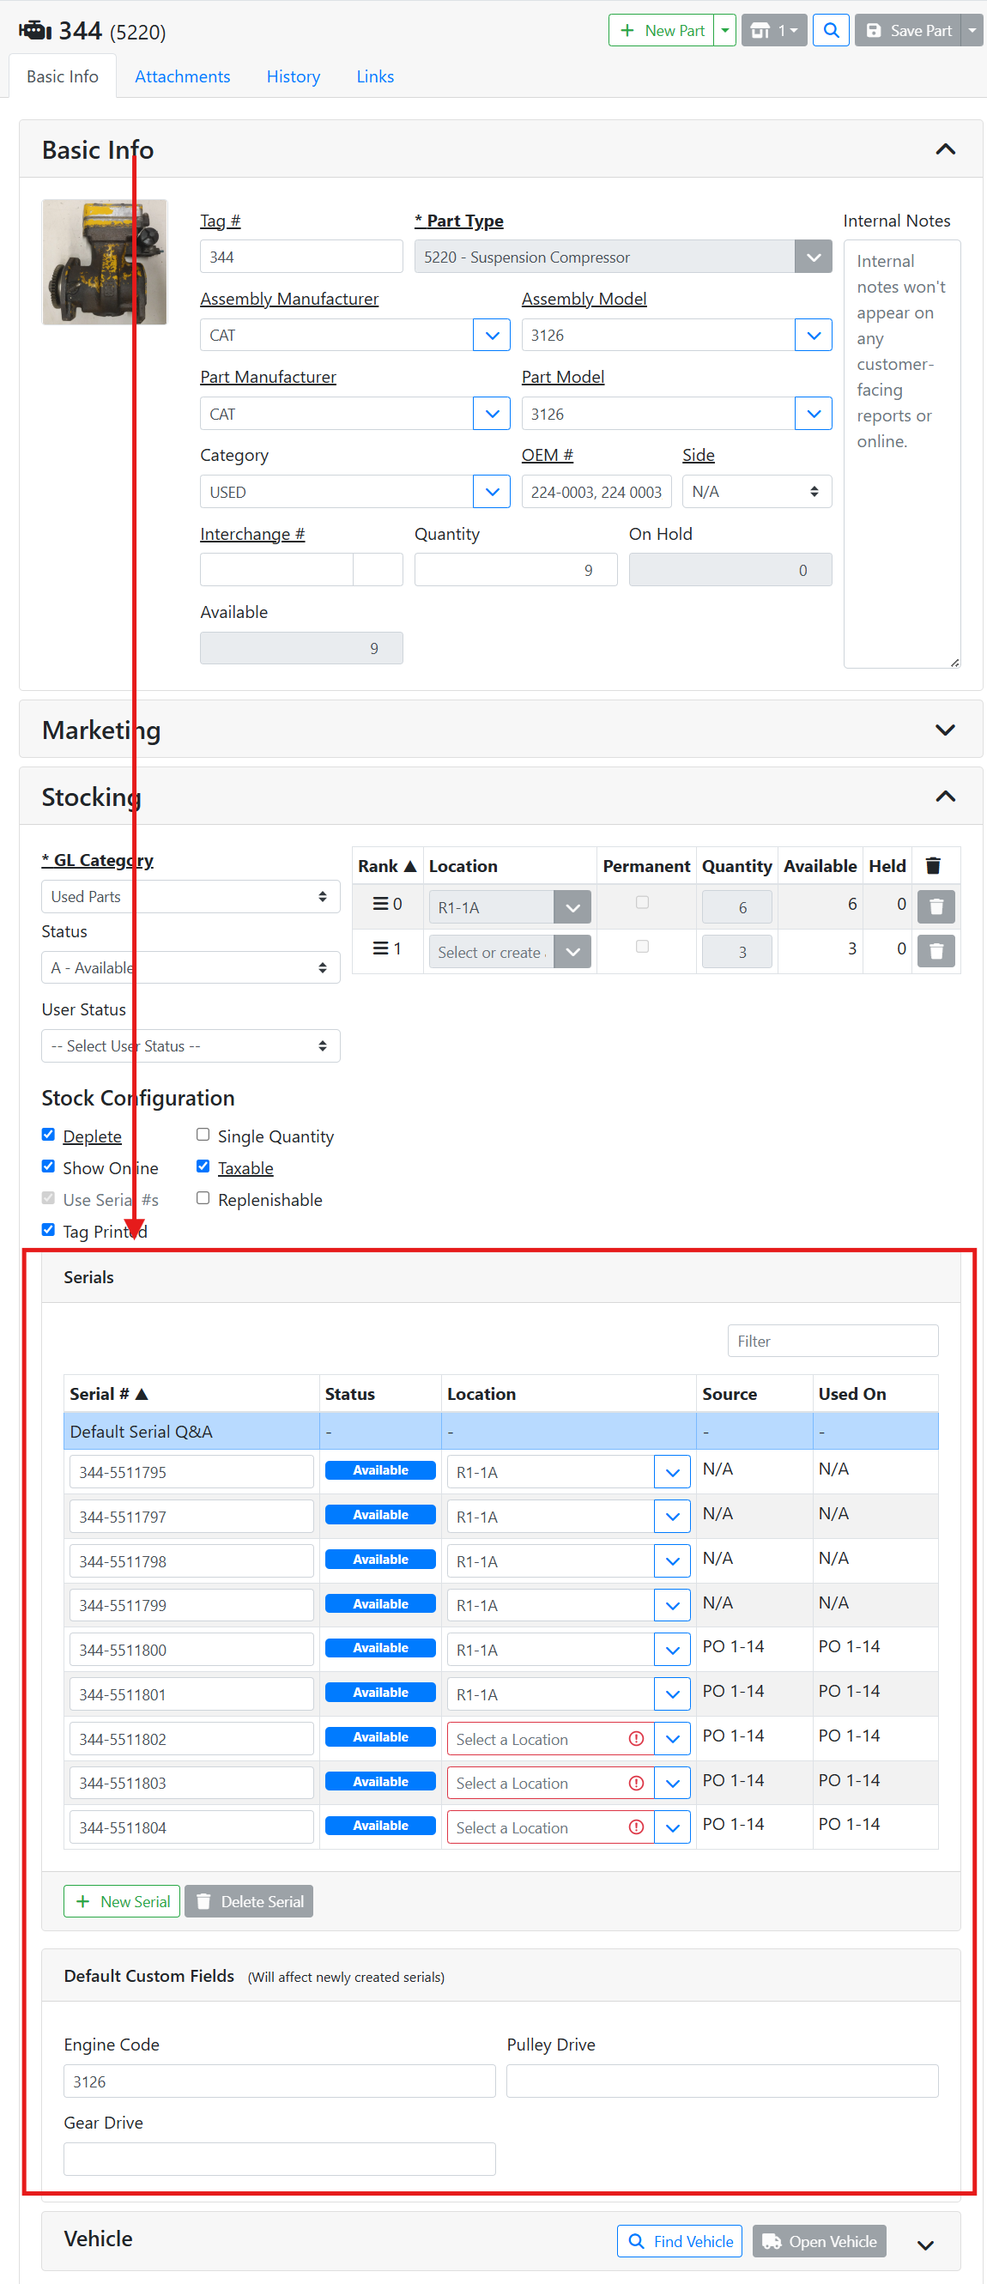Screen dimensions: 987x2284
Task: Expand the Marketing section
Action: coord(944,730)
